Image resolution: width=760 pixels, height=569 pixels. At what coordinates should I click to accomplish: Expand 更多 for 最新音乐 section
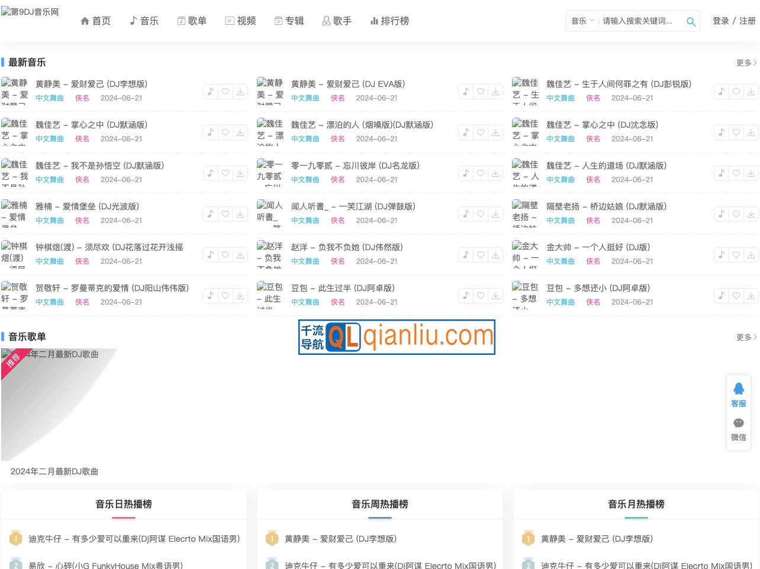click(x=745, y=63)
